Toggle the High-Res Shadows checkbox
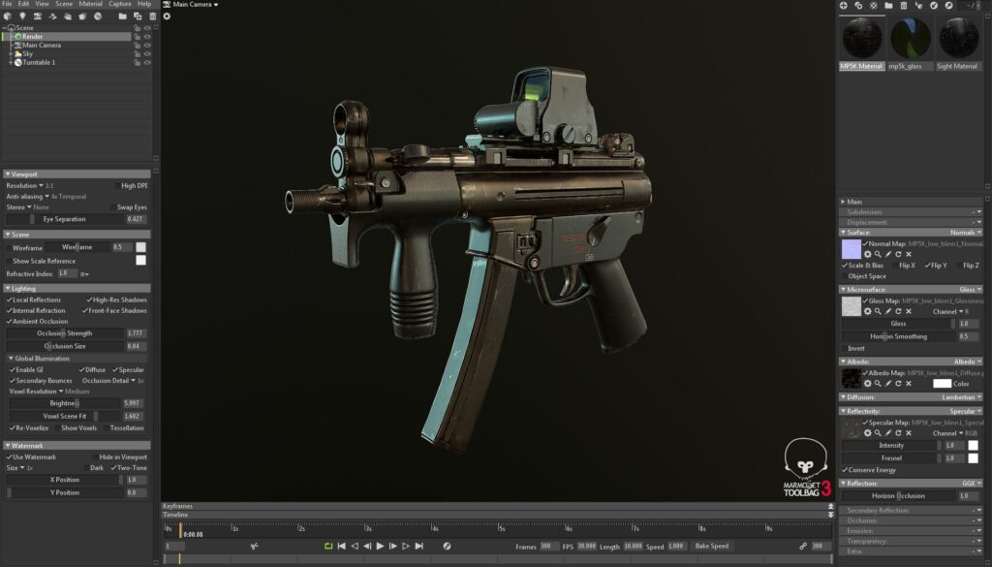Viewport: 992px width, 567px height. coord(89,299)
